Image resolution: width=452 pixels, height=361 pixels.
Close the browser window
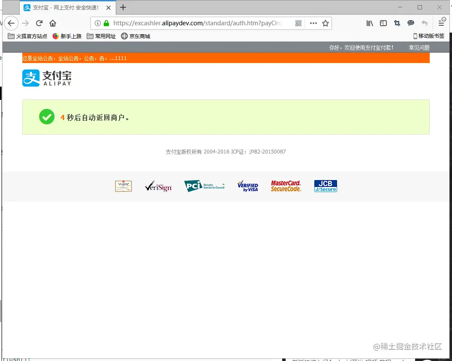point(439,7)
